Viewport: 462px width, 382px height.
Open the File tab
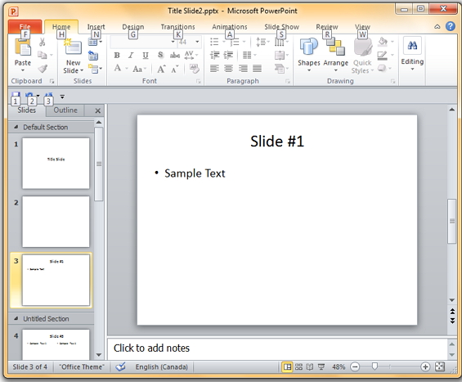click(25, 27)
